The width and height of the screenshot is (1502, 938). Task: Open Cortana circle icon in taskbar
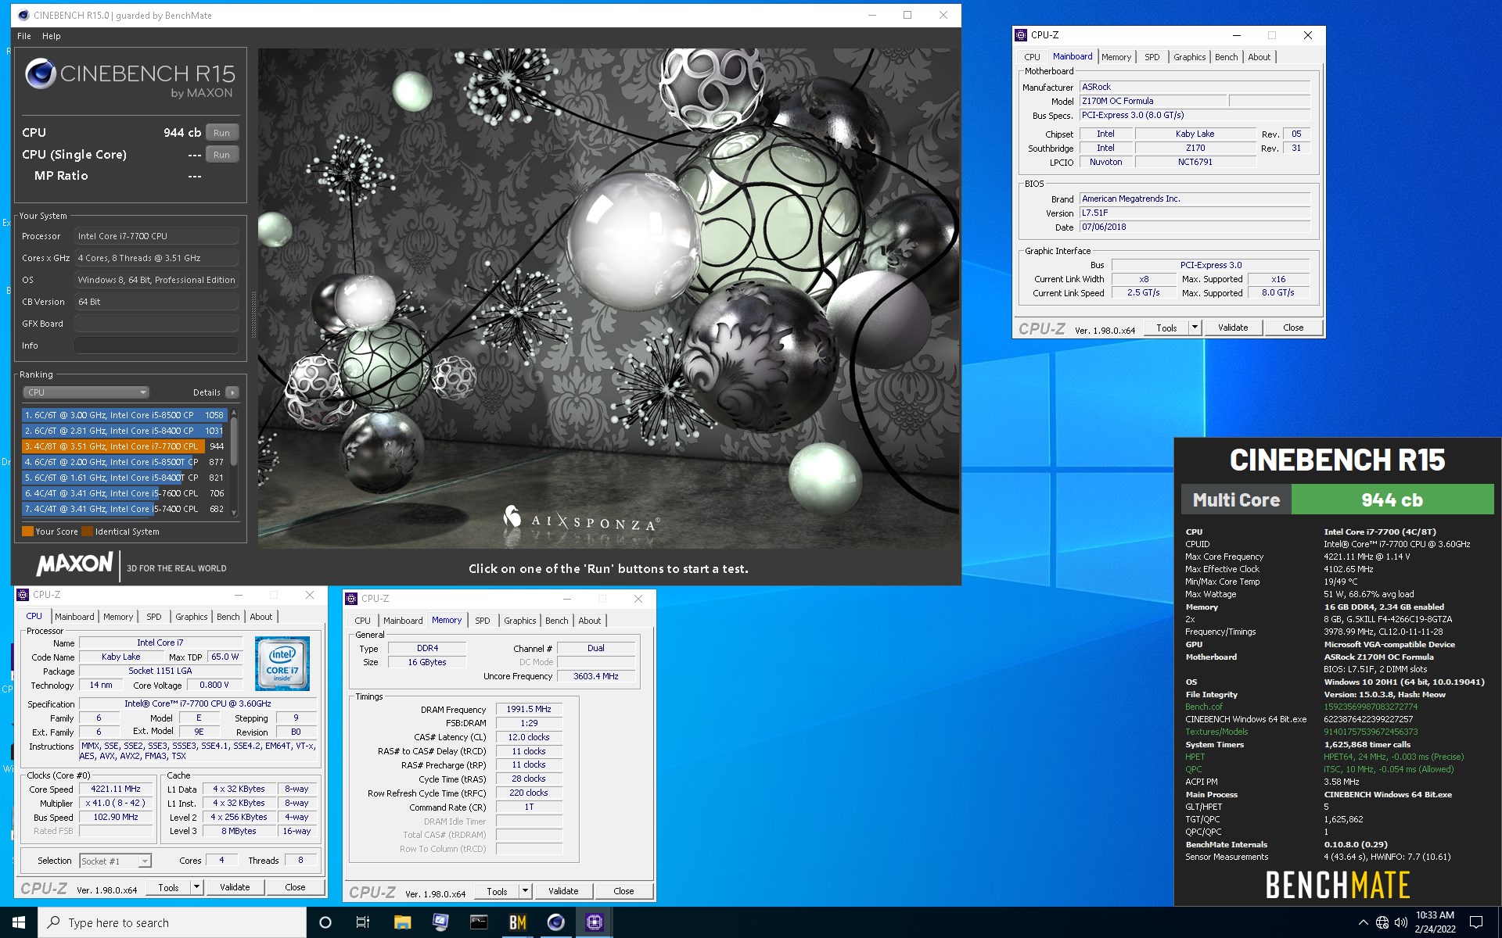pyautogui.click(x=325, y=922)
